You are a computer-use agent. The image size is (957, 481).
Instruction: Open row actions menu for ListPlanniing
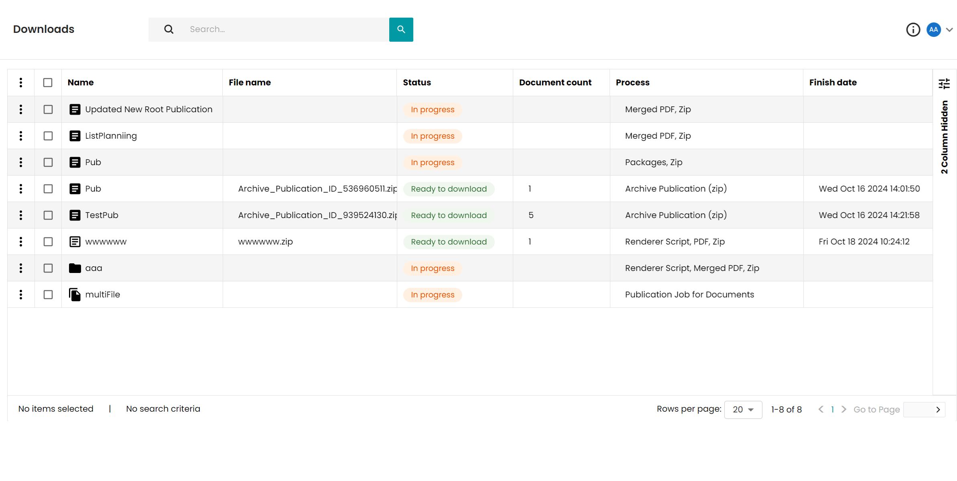click(21, 136)
